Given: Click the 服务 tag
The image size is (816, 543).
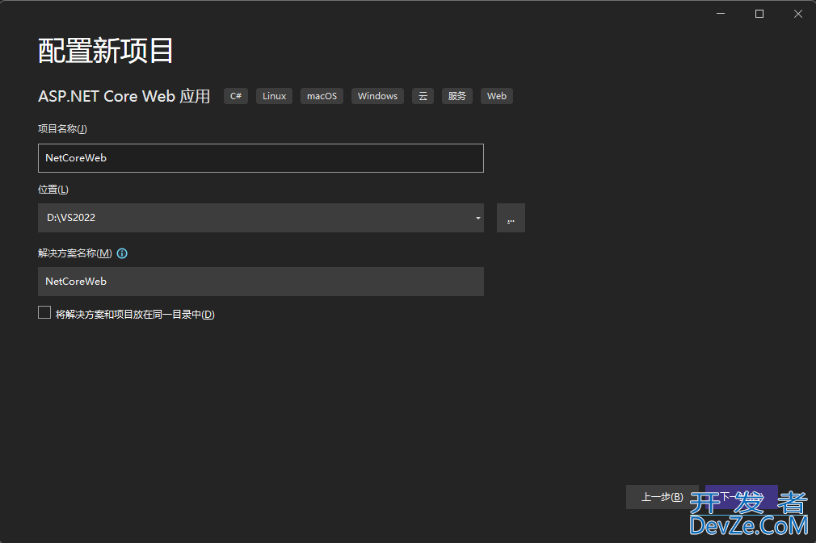Looking at the screenshot, I should tap(457, 96).
